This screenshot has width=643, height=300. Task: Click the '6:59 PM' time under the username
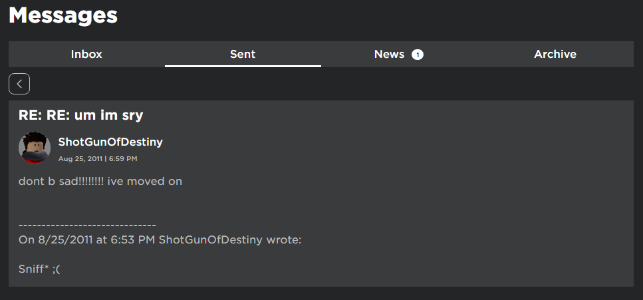click(122, 159)
